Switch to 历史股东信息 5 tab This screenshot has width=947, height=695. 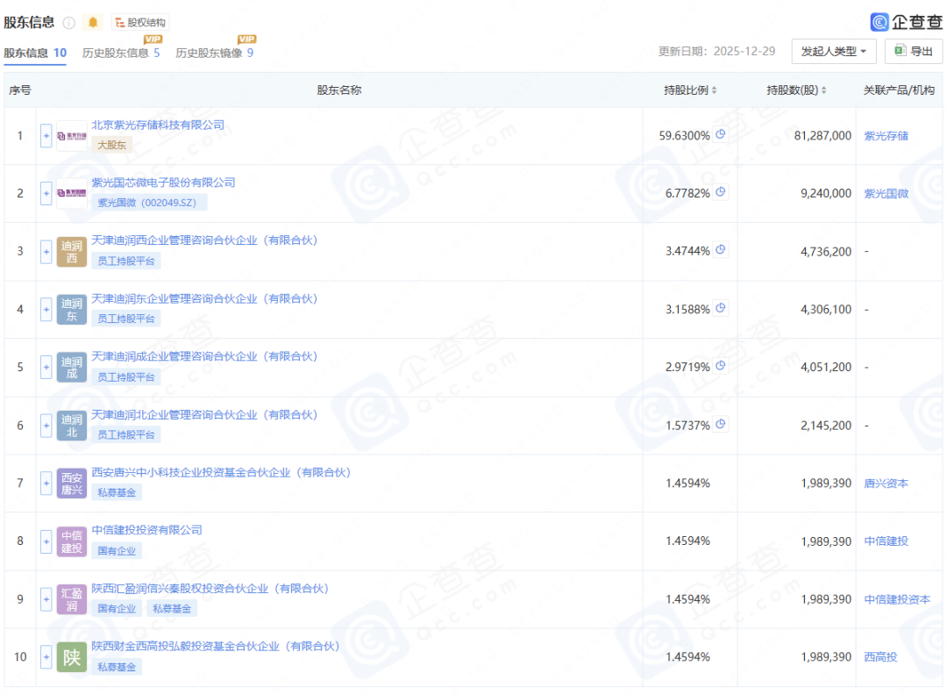(x=121, y=53)
